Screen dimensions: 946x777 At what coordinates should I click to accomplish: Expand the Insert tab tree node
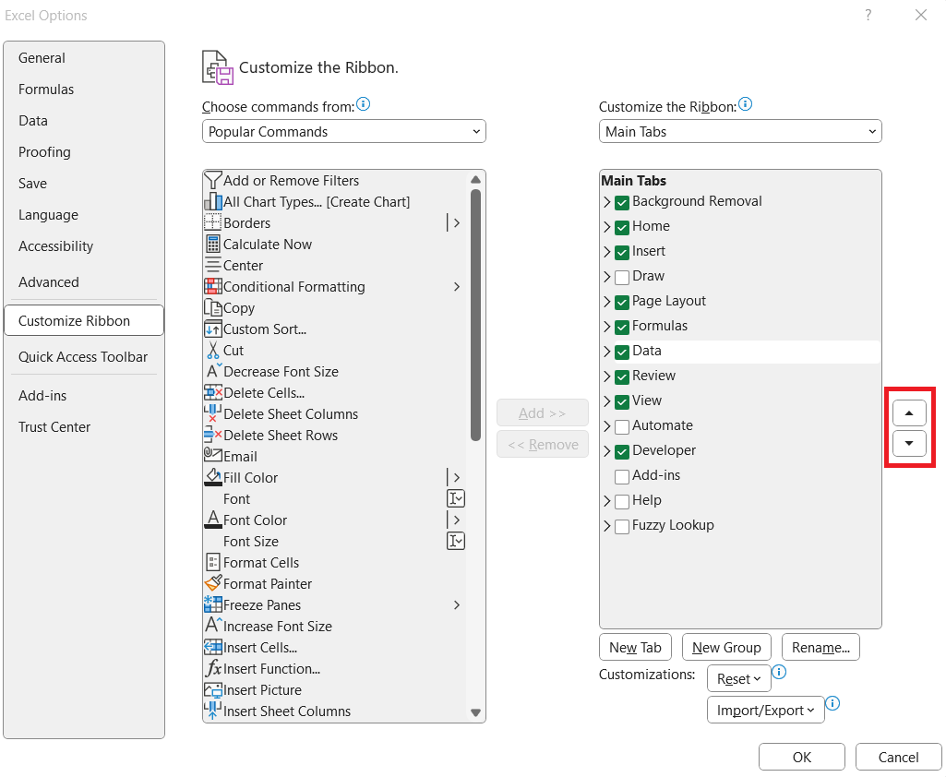point(607,252)
